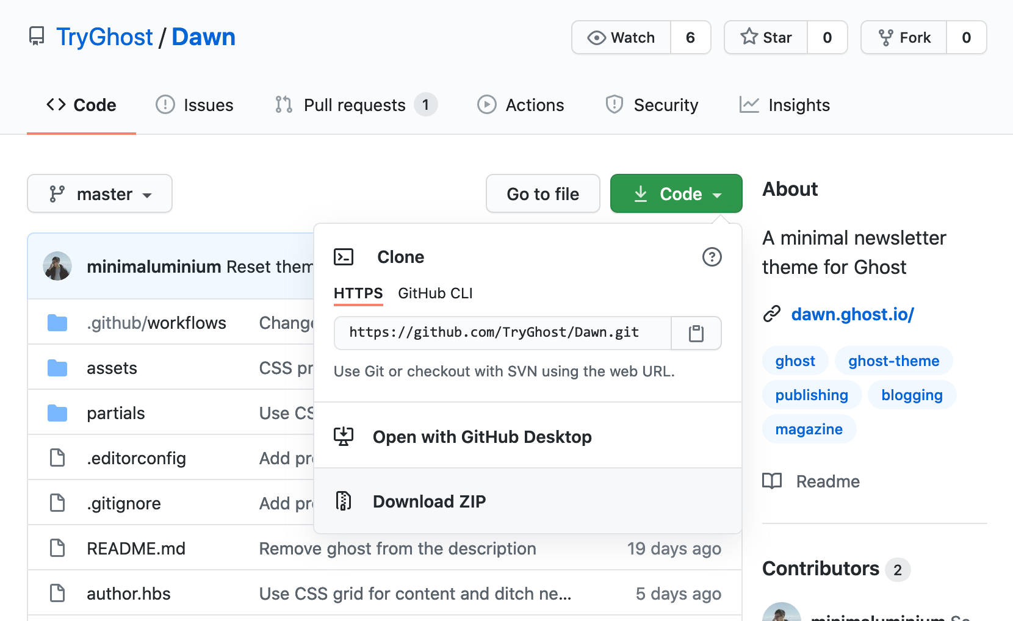The width and height of the screenshot is (1013, 621).
Task: Open the .gitignore file
Action: (x=124, y=503)
